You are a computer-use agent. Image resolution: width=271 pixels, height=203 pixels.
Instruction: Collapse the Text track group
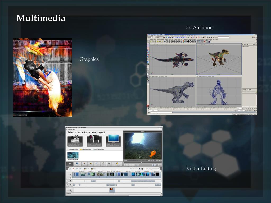click(x=66, y=183)
